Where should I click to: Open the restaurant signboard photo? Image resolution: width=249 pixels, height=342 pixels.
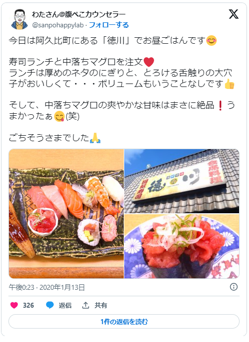[181, 181]
